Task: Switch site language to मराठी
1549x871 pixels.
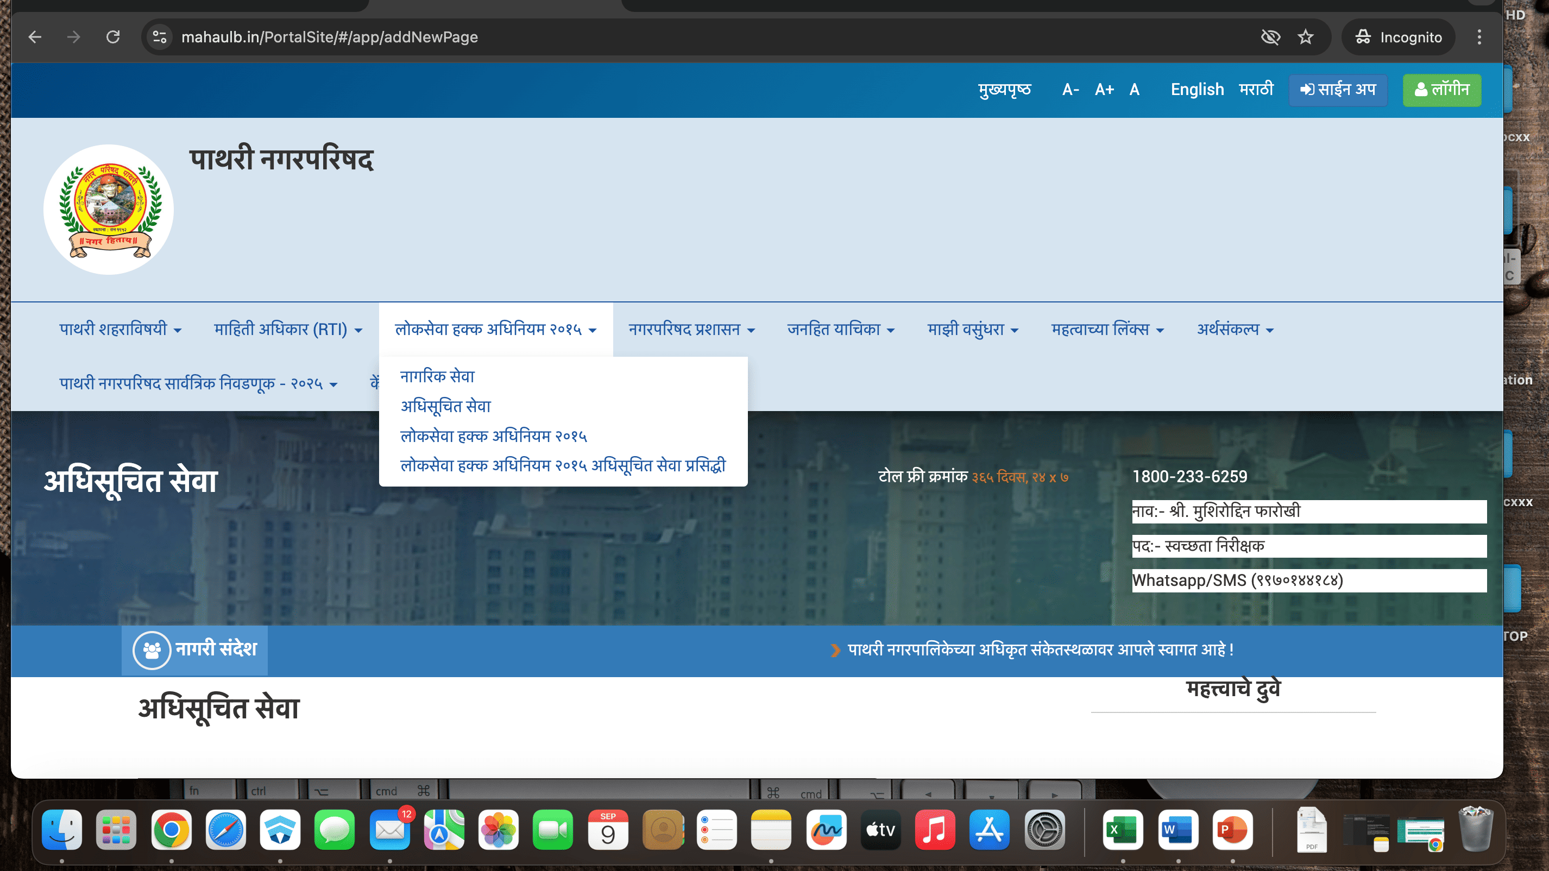Action: pos(1256,90)
